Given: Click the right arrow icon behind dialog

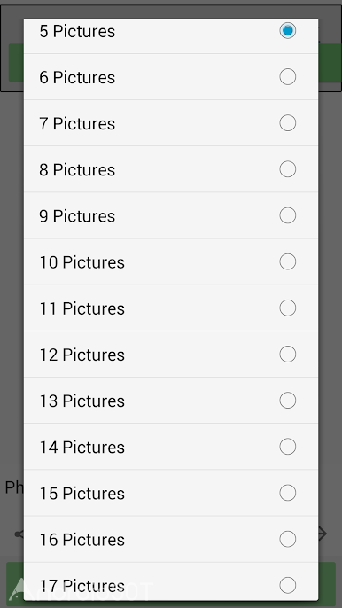Looking at the screenshot, I should pos(323,534).
